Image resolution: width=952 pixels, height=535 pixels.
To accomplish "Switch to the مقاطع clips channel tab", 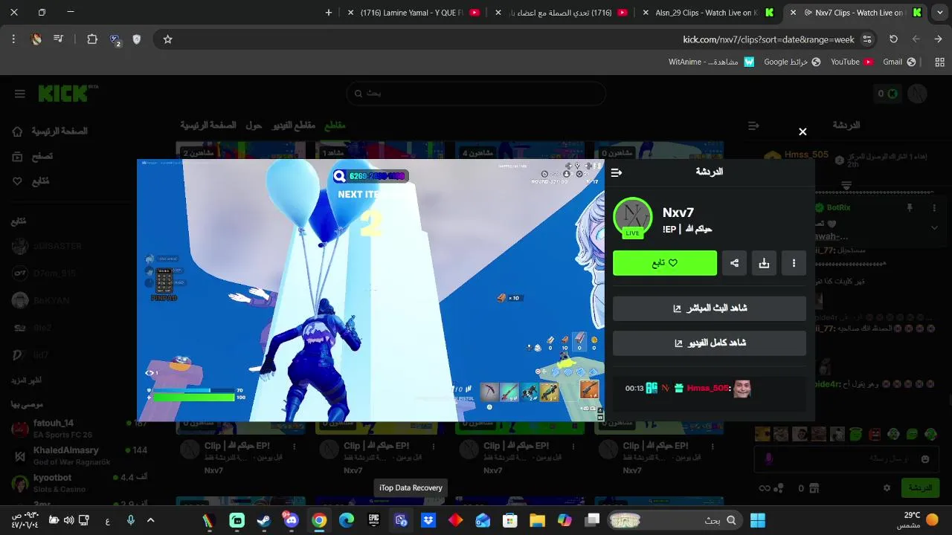I will (x=335, y=126).
